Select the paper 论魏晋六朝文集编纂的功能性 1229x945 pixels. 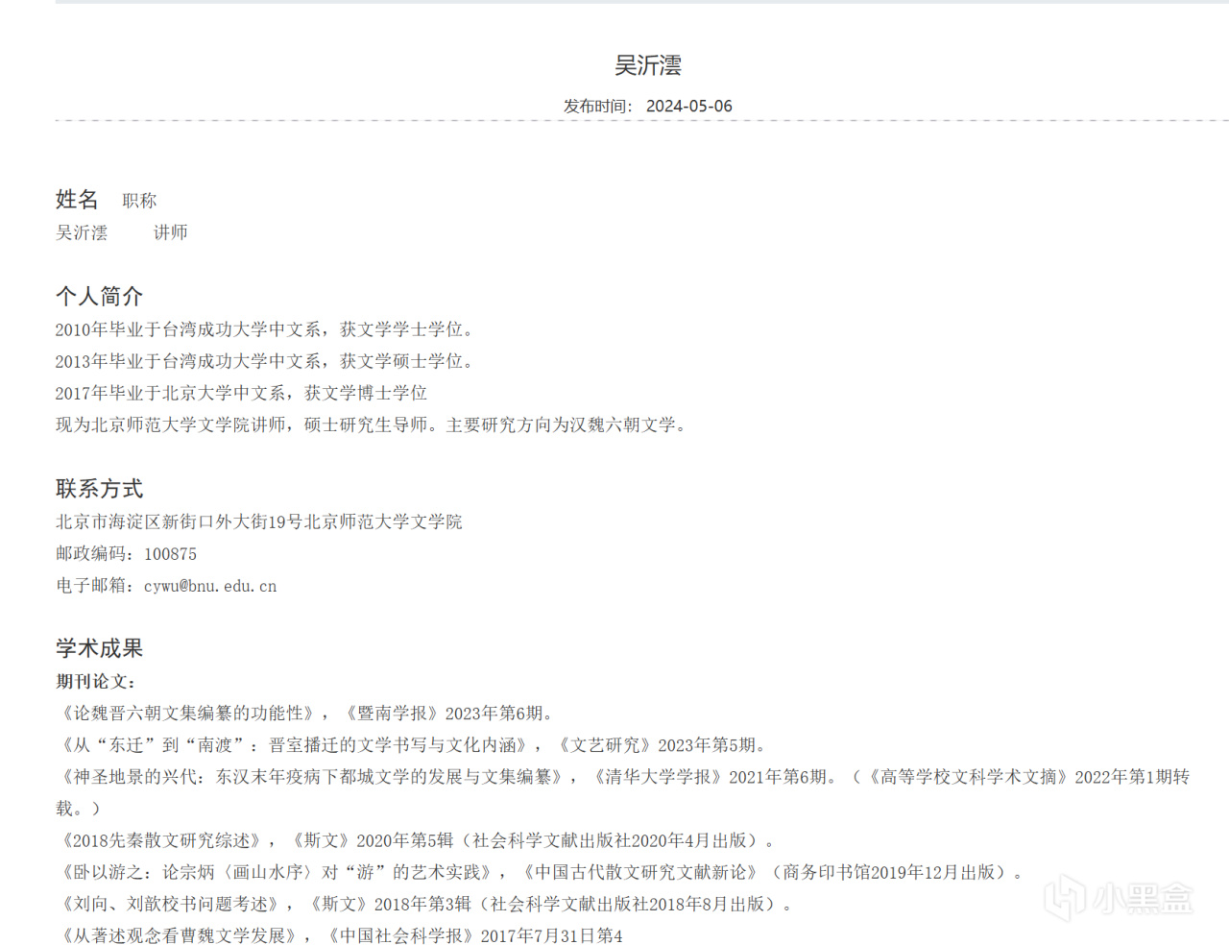pos(305,713)
